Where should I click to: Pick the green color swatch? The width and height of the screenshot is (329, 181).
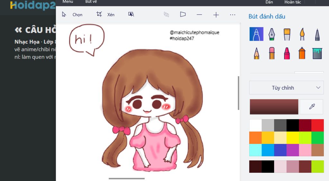pos(317,138)
